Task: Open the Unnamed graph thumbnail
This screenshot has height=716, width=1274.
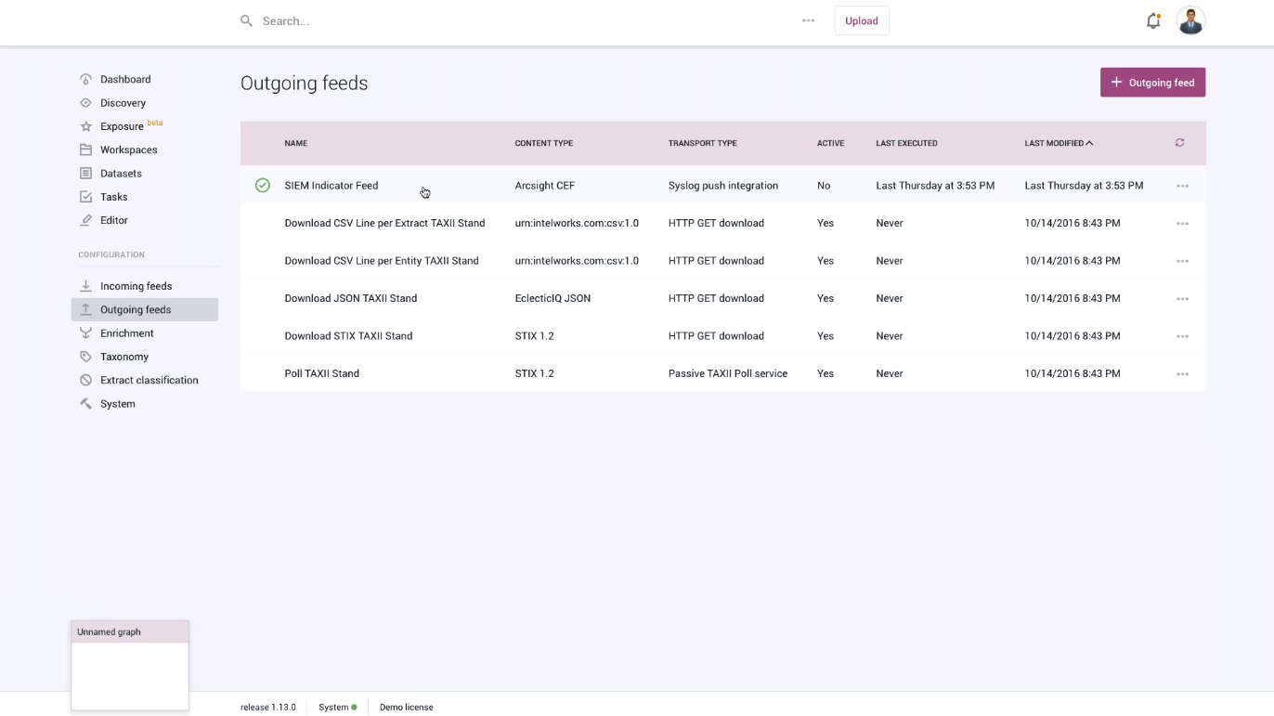Action: (x=130, y=665)
